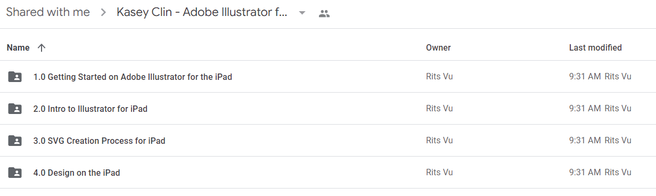Click owner Rits Vu in the first row

(439, 77)
